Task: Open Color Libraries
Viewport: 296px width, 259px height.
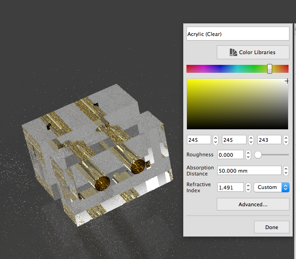Action: pyautogui.click(x=253, y=52)
